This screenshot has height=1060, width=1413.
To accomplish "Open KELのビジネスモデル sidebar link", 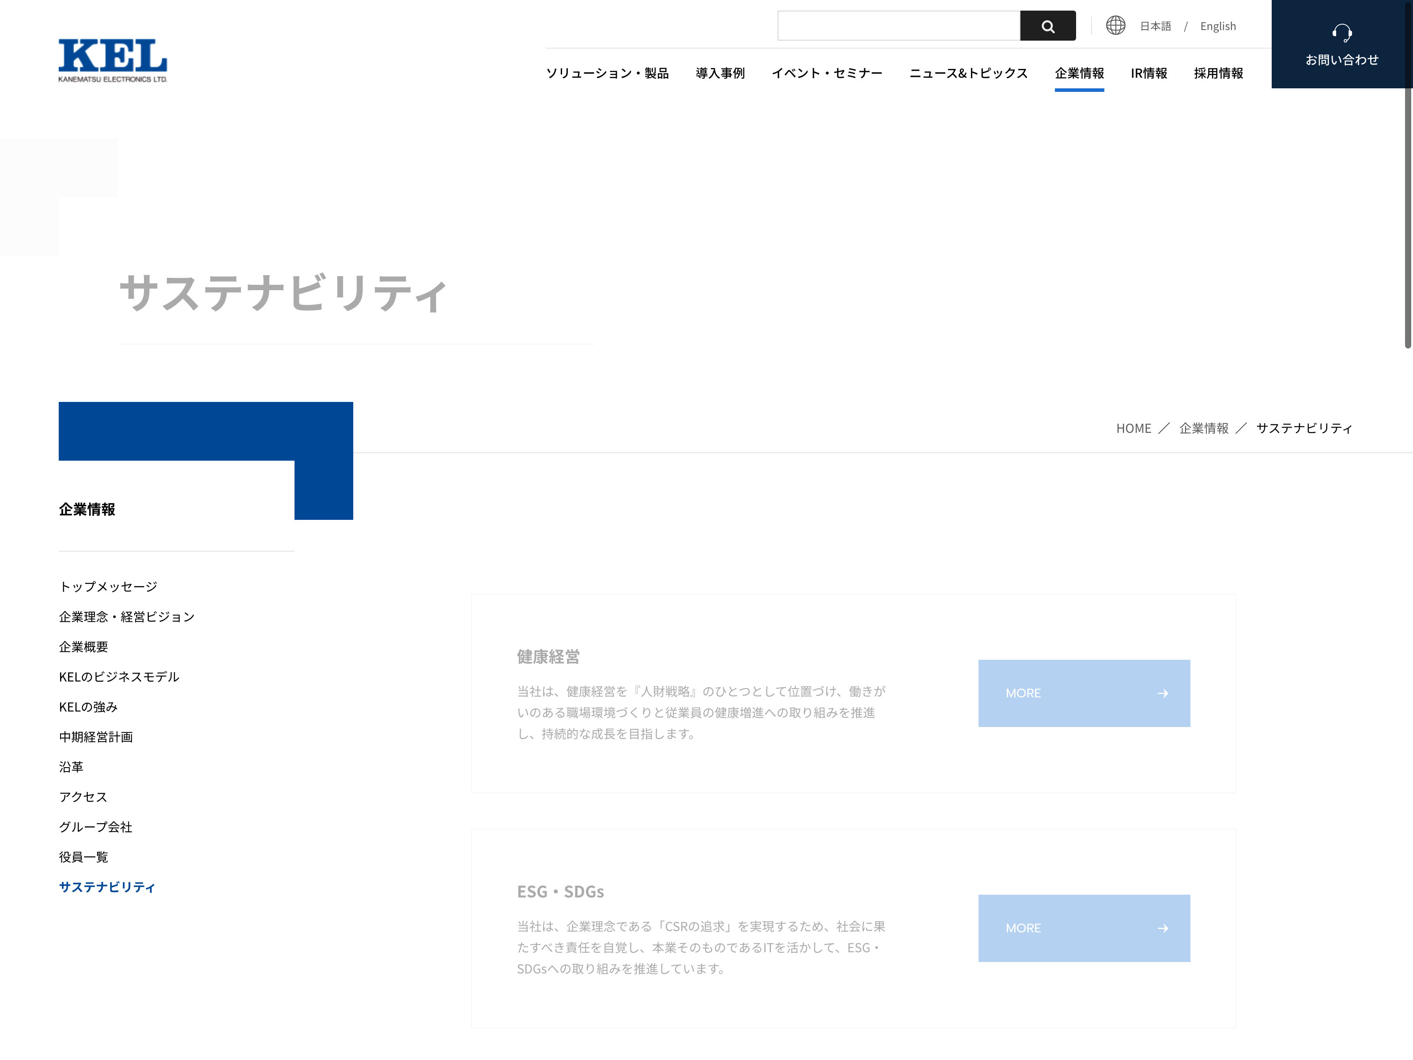I will tap(119, 677).
